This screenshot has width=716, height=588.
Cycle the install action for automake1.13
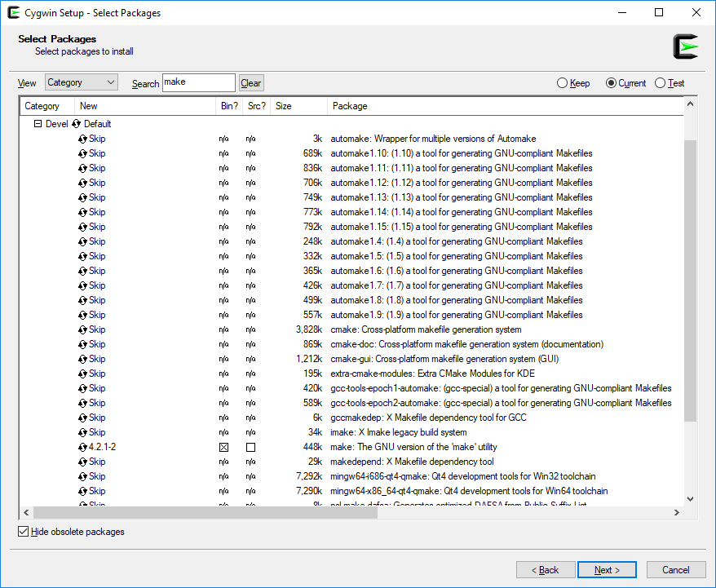pos(82,197)
